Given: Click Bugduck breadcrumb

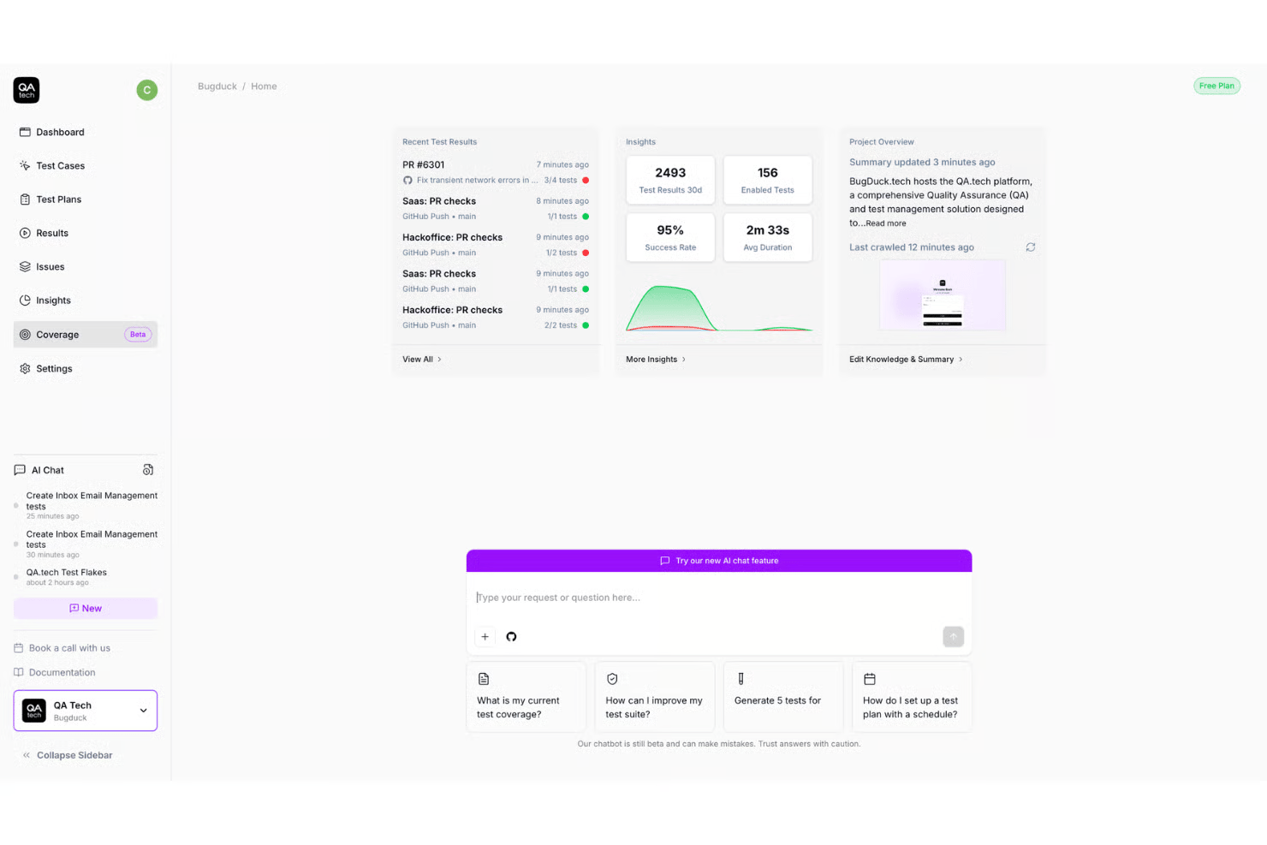Looking at the screenshot, I should 217,86.
